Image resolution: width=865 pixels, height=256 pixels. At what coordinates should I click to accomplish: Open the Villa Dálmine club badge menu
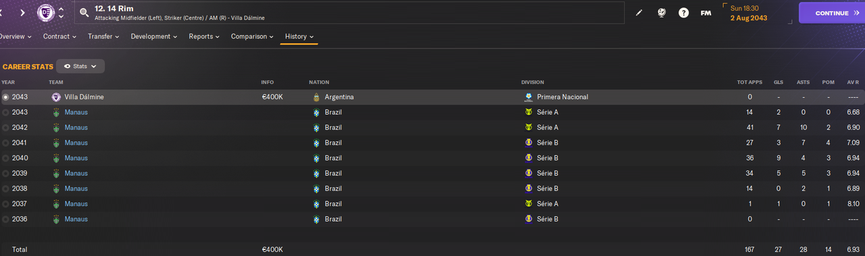(46, 13)
